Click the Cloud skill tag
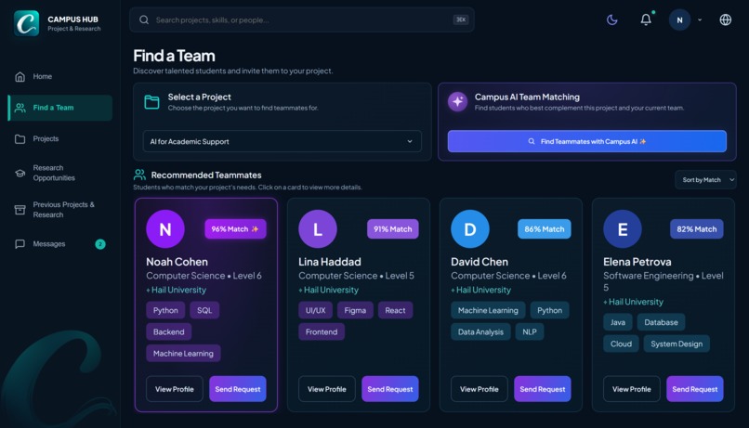Viewport: 749px width, 428px height. [621, 344]
